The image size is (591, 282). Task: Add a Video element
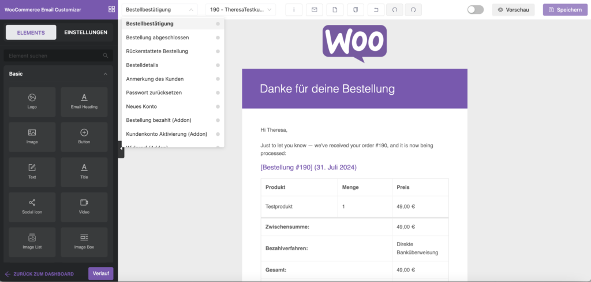pos(84,207)
